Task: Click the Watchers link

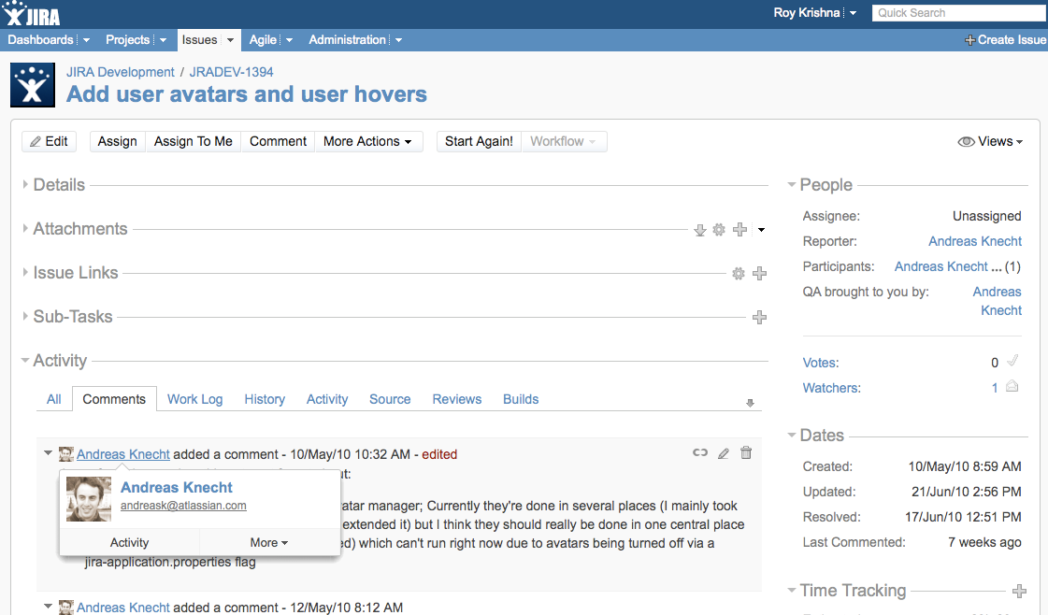Action: [831, 388]
